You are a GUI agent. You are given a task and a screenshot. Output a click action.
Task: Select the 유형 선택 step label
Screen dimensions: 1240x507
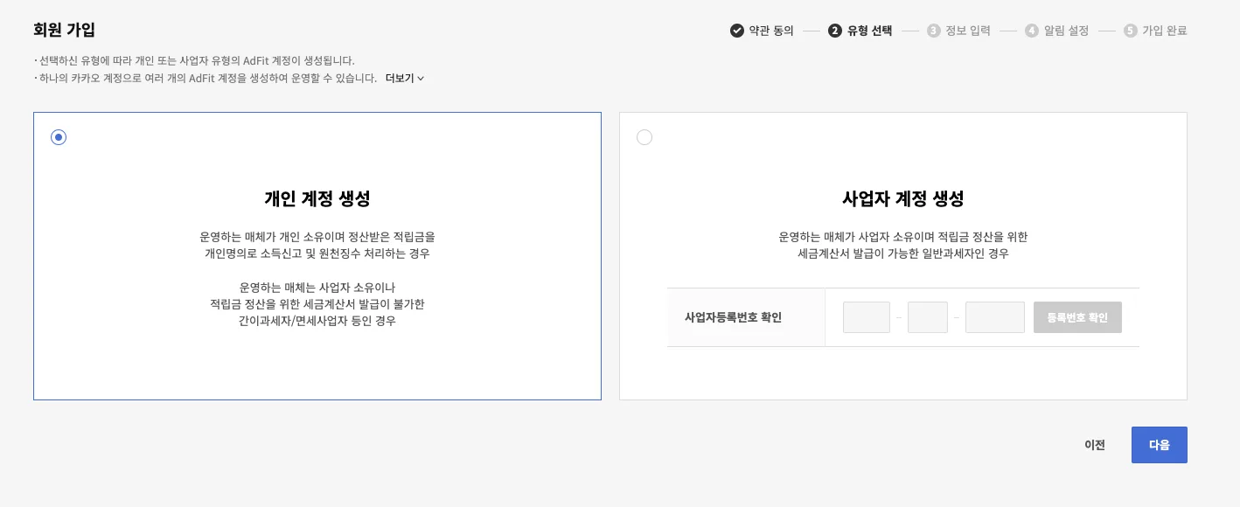(x=870, y=31)
